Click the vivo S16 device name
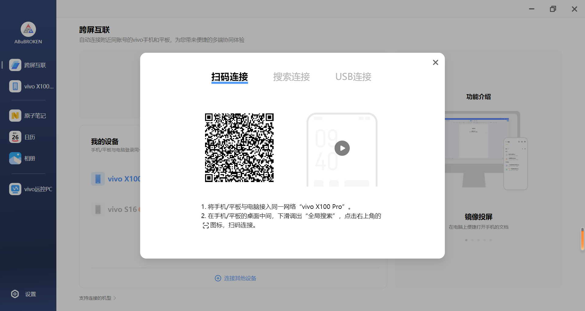 [x=122, y=209]
